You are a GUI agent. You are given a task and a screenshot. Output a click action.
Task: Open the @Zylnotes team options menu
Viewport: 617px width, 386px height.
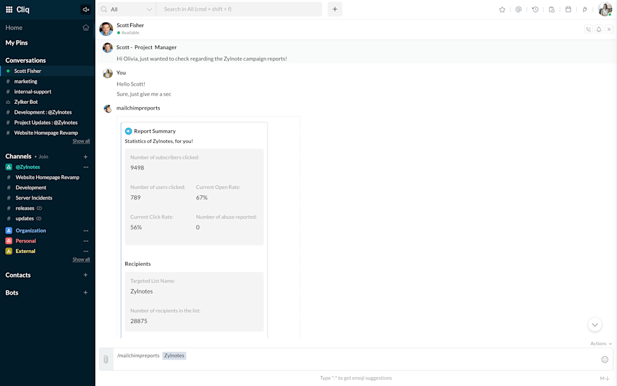coord(86,167)
